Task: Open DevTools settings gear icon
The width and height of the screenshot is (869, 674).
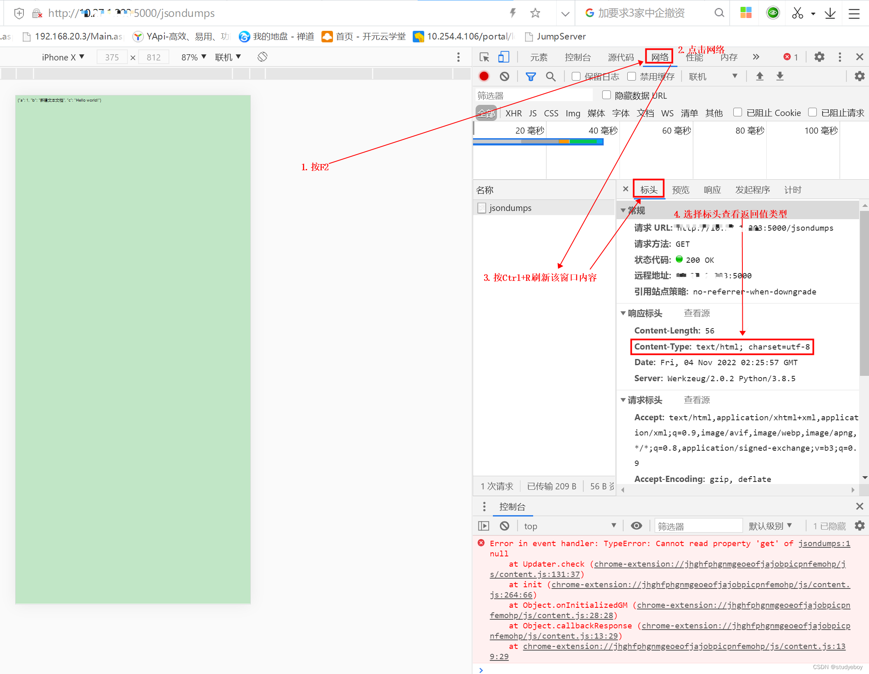Action: click(x=819, y=57)
